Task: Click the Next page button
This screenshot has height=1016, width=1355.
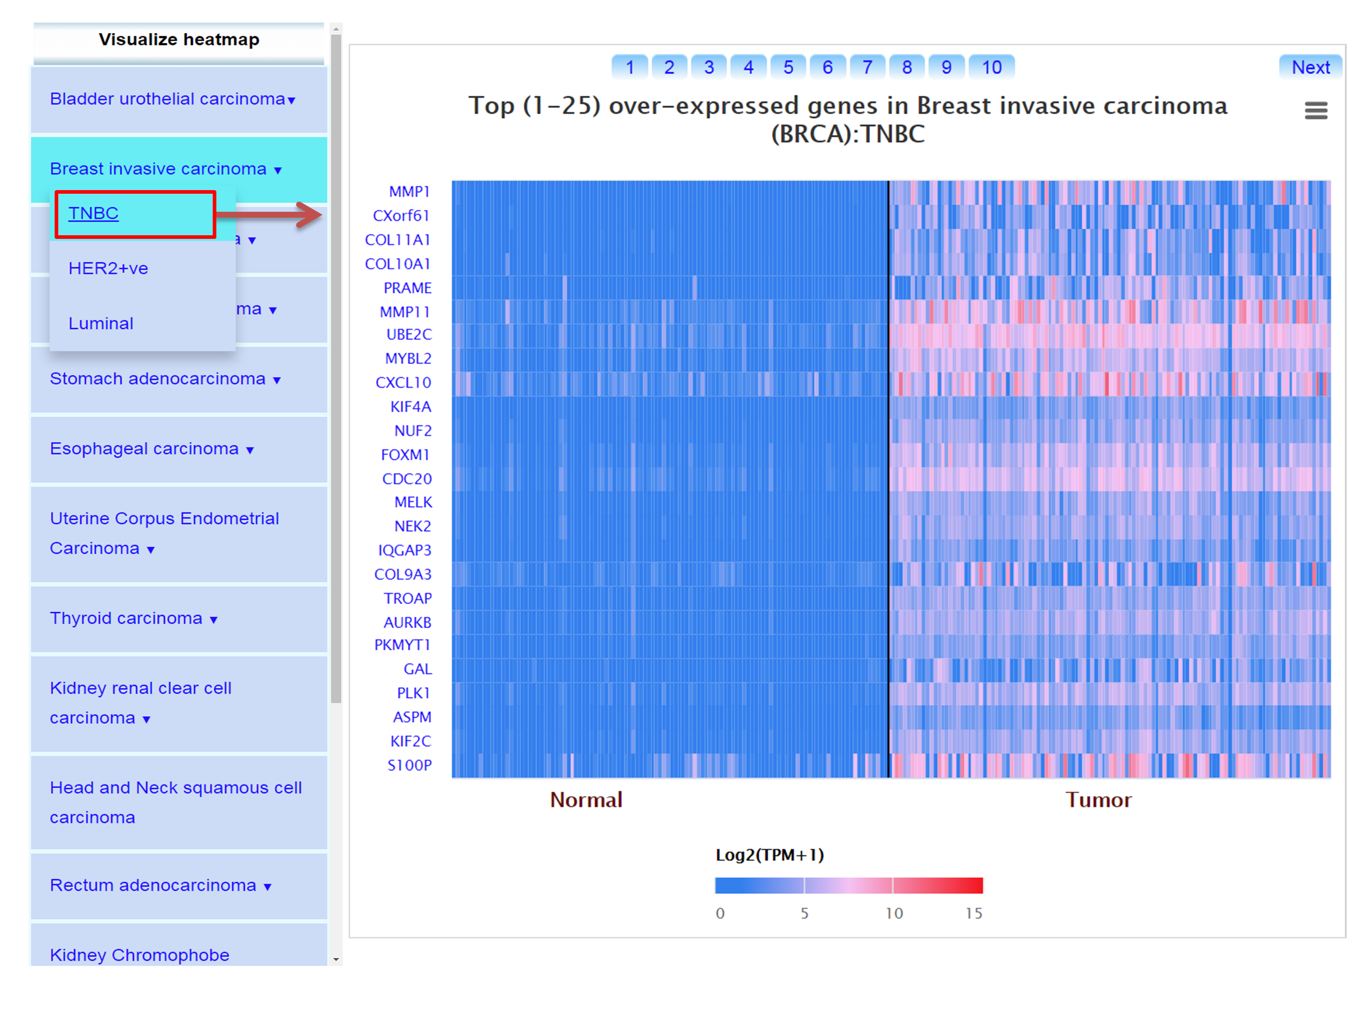Action: coord(1310,67)
